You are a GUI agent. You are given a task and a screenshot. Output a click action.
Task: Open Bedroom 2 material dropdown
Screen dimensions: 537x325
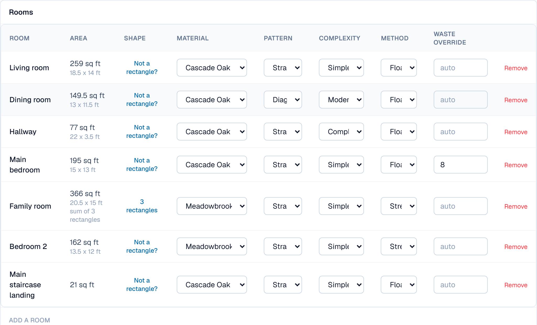(212, 246)
